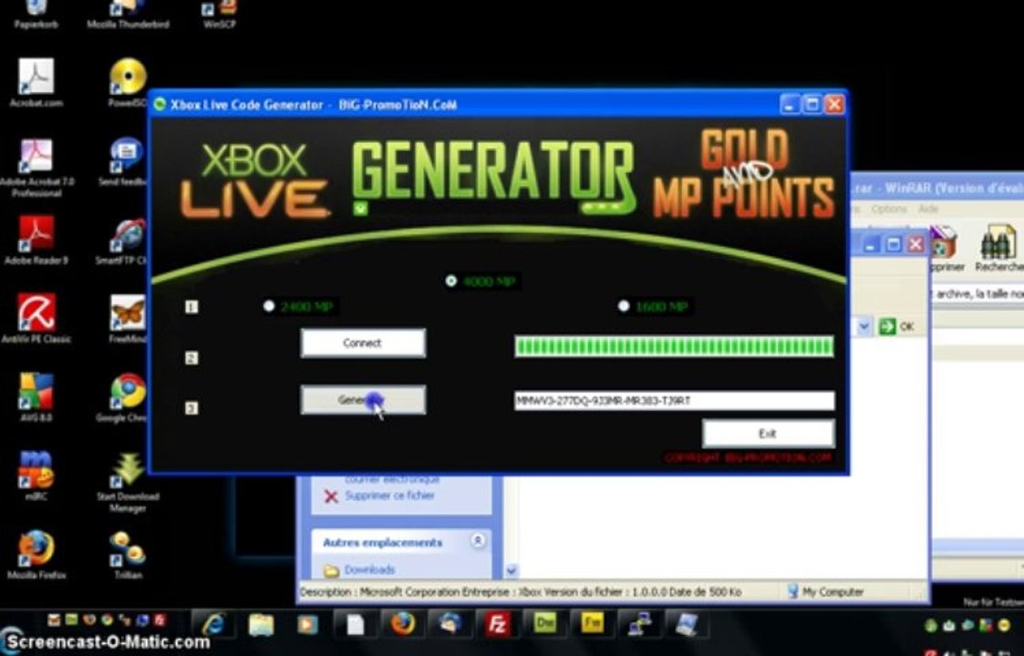Click WinRAR Rechercher toolbar icon

[x=999, y=249]
